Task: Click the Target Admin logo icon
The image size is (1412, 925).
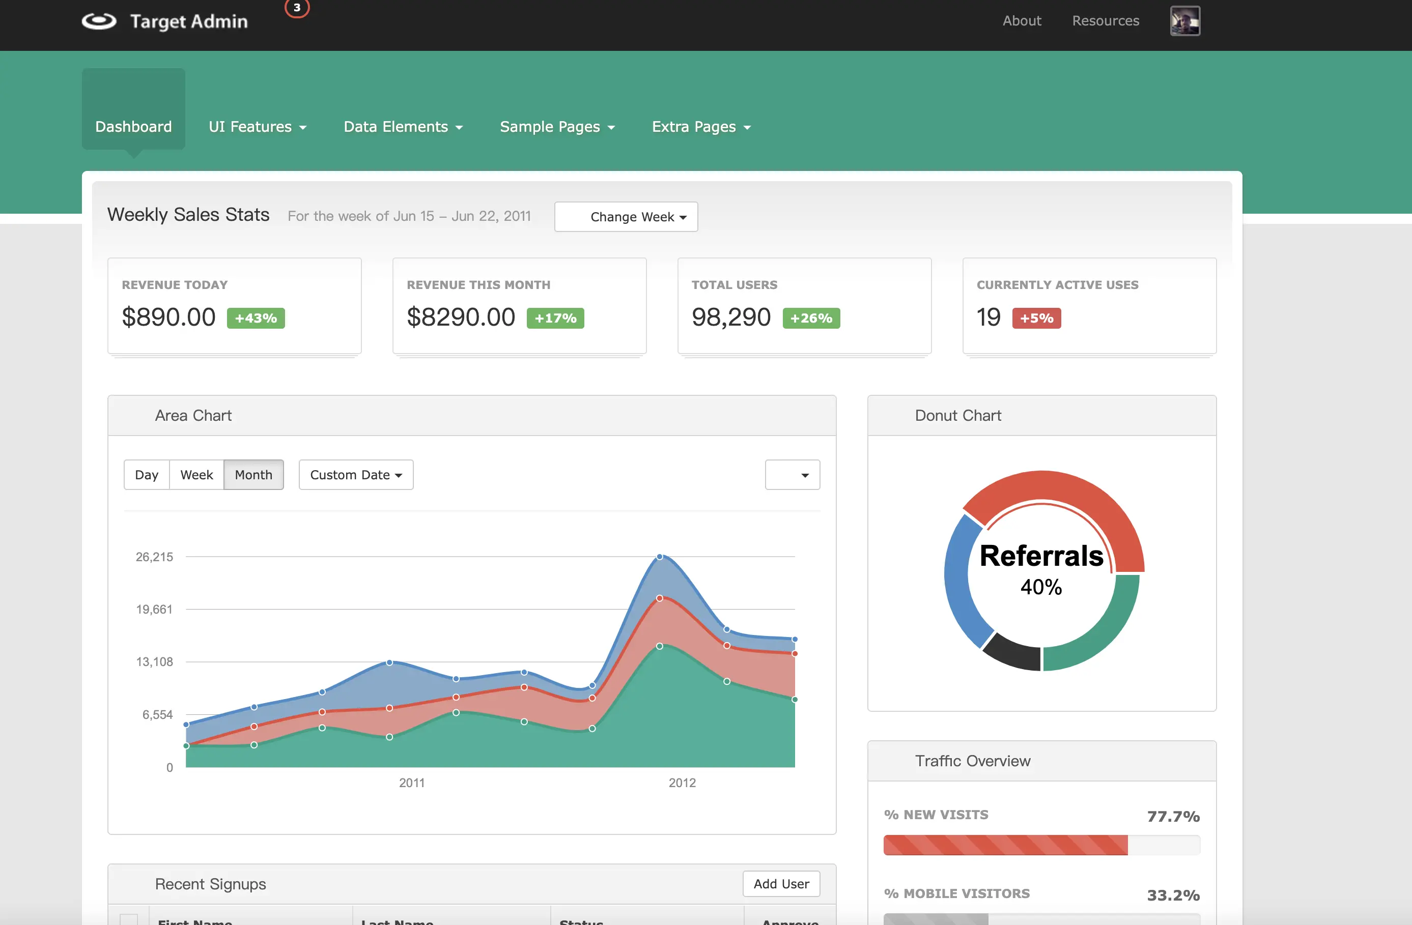Action: (x=99, y=21)
